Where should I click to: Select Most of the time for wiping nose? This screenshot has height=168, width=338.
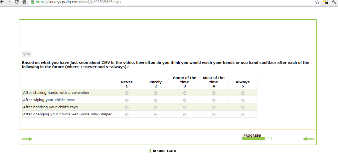214,100
